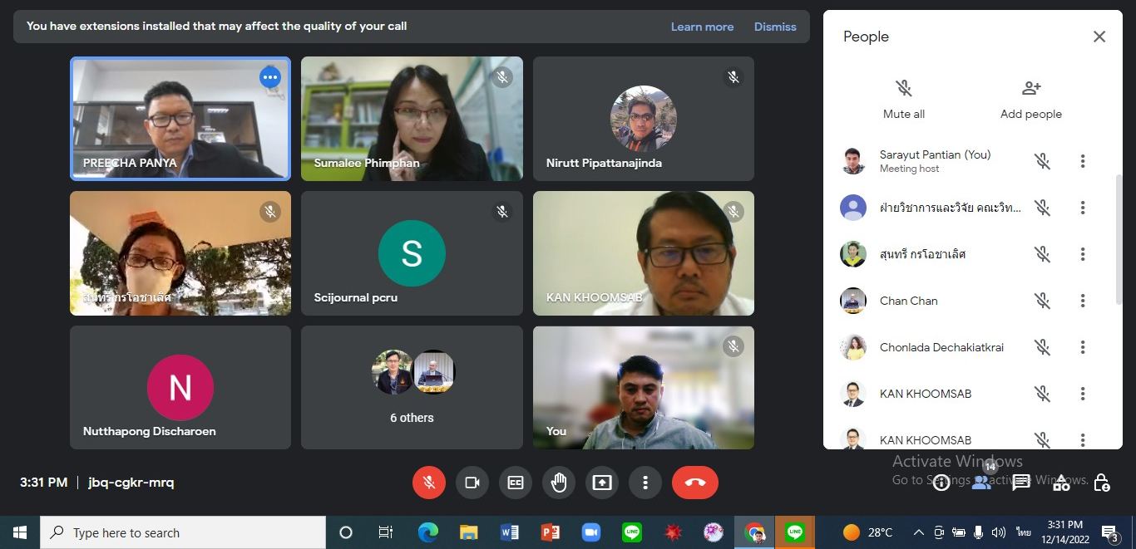Image resolution: width=1136 pixels, height=549 pixels.
Task: Open options on PREECHA PANYA video tile
Action: (x=269, y=78)
